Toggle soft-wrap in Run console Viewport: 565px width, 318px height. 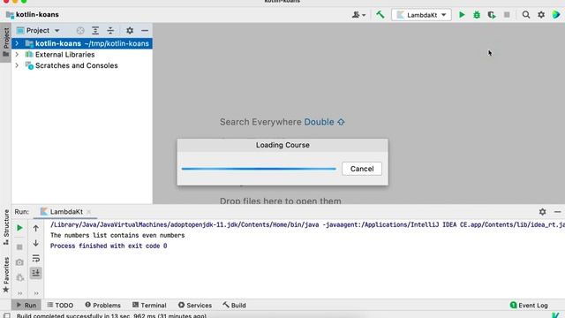coord(35,258)
